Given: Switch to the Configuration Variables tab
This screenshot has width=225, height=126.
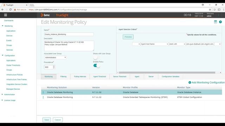Looking at the screenshot, I should pos(171,77).
